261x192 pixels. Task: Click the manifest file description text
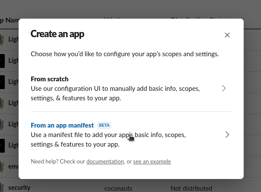pyautogui.click(x=108, y=140)
